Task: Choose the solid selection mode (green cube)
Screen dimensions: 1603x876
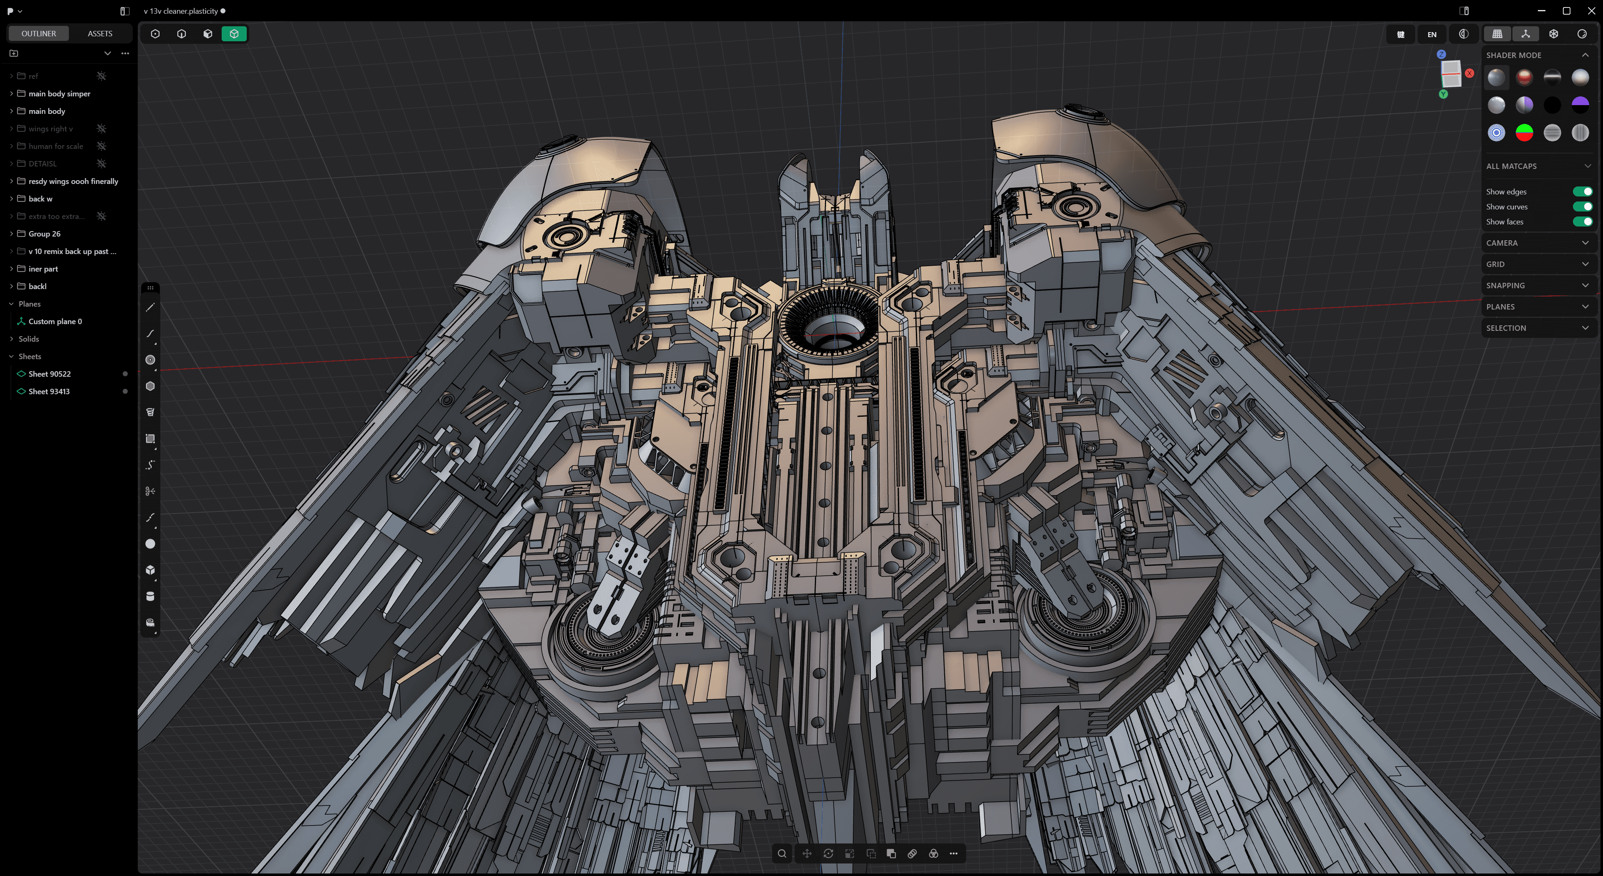Action: point(234,33)
